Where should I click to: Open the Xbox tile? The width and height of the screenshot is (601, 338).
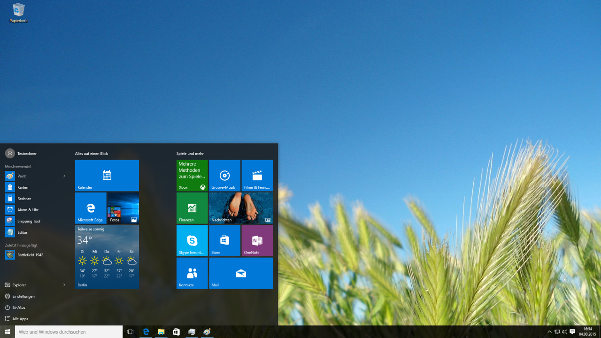click(192, 176)
